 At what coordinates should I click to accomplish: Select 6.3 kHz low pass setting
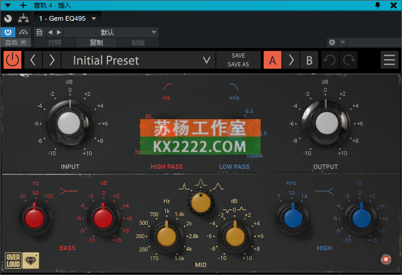pyautogui.click(x=249, y=111)
